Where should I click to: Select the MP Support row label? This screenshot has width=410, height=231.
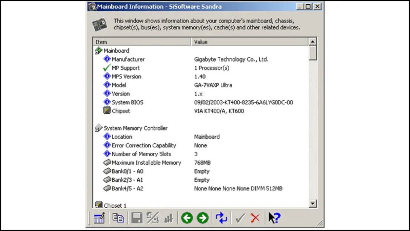tap(126, 68)
